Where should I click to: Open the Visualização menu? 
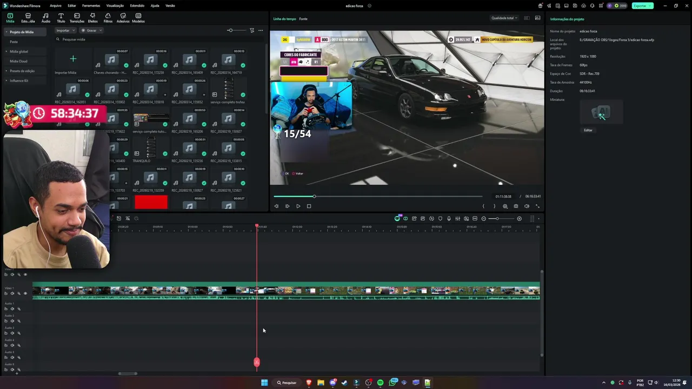115,5
